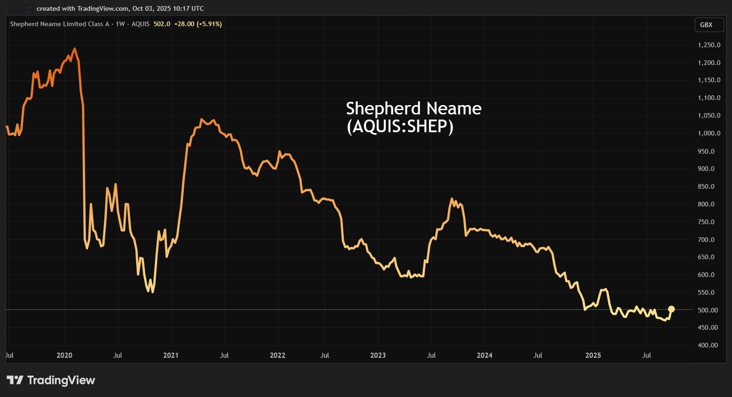Click the 2025 label on time axis
This screenshot has width=732, height=397.
[593, 355]
